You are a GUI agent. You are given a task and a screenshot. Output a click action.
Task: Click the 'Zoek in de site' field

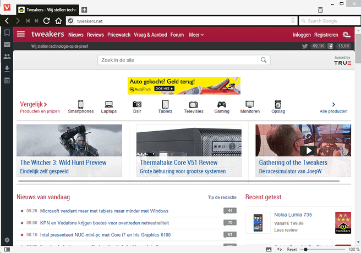coord(178,60)
